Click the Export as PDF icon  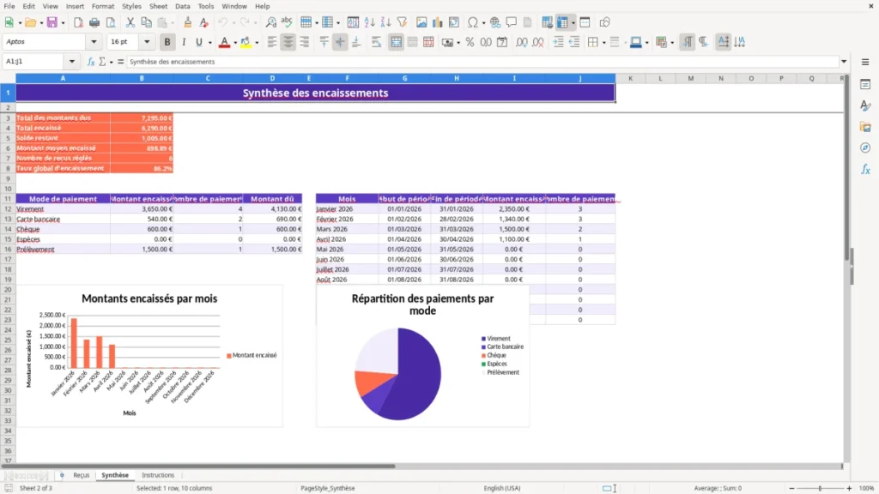(x=78, y=22)
